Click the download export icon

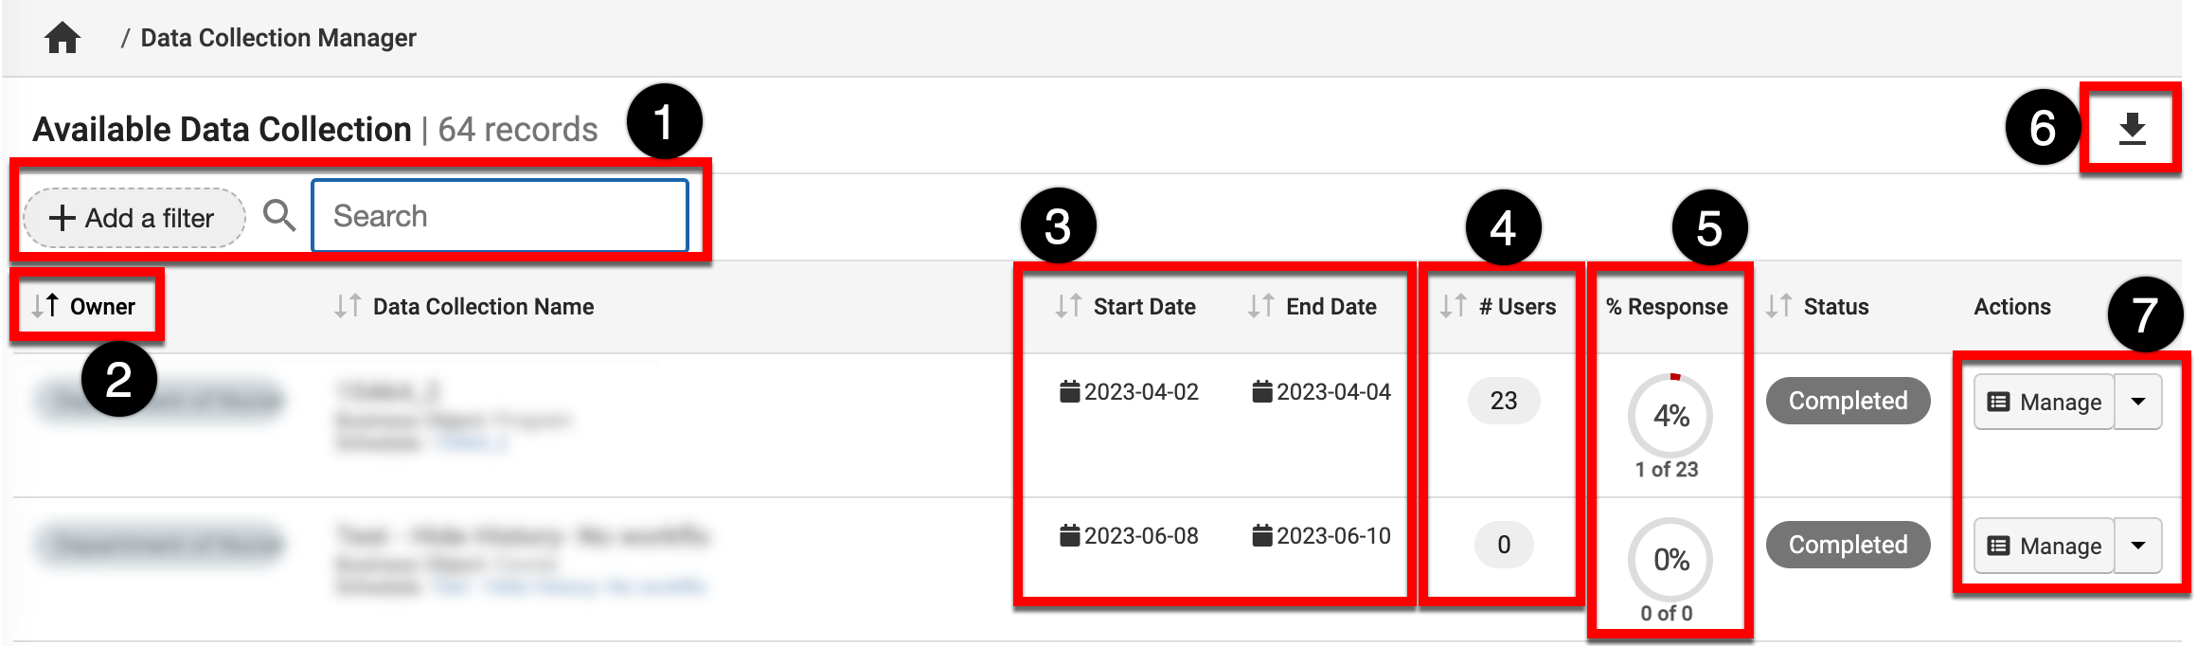2131,129
